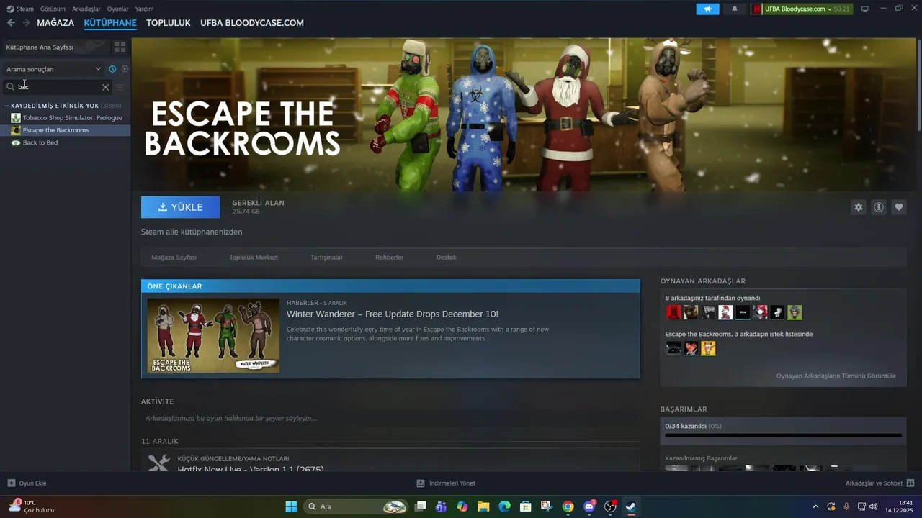
Task: Open Windows Start menu
Action: pyautogui.click(x=291, y=506)
